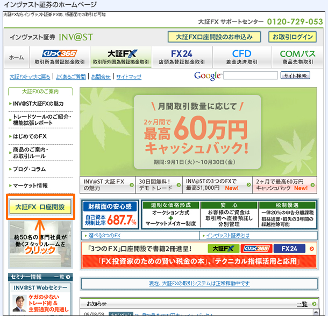Click the INV@ST Webセミナー heading
This screenshot has height=316, width=328.
[40, 287]
